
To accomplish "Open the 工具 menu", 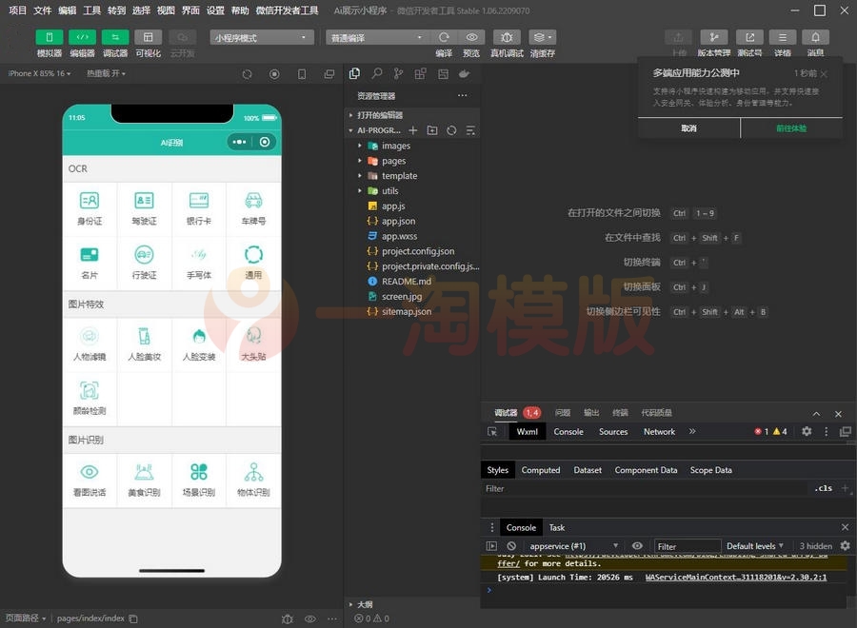I will click(91, 10).
